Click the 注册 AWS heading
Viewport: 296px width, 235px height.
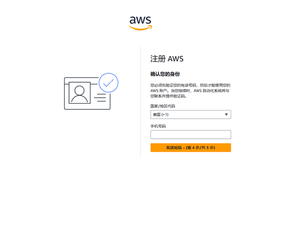[x=167, y=59]
